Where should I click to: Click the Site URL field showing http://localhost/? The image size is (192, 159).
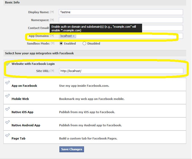[121, 71]
